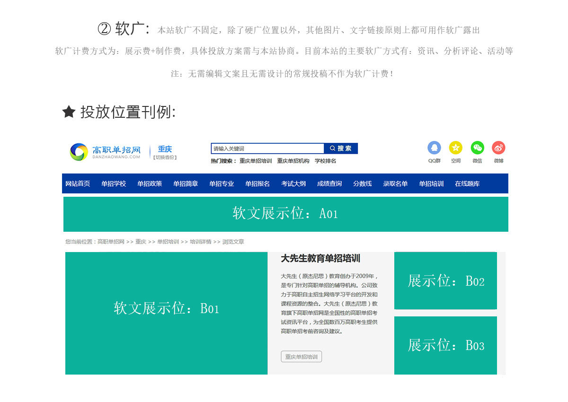Open the 单招简章 nav item

point(186,184)
